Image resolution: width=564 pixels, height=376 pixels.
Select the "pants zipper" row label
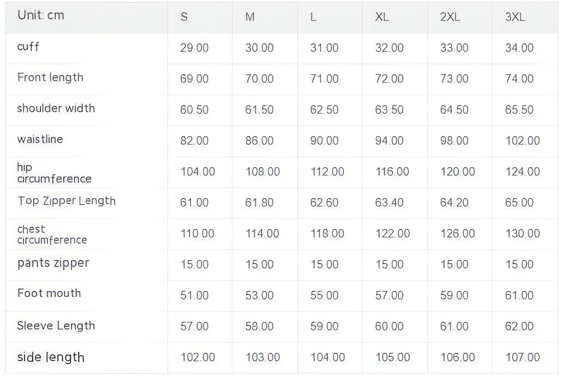53,263
